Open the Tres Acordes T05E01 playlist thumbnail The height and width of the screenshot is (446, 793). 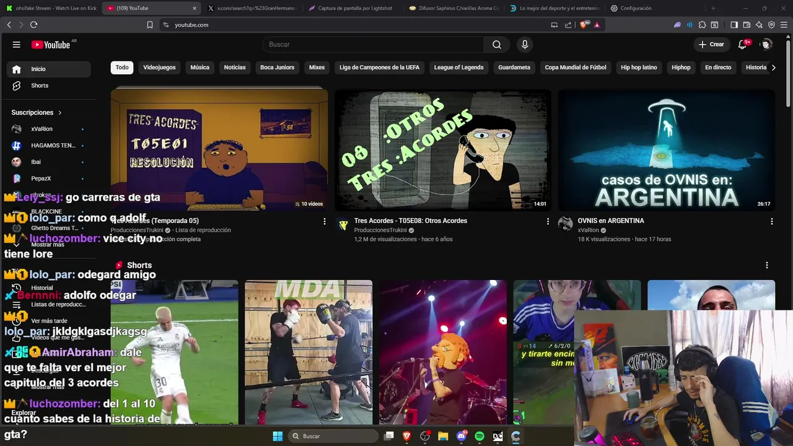[x=219, y=149]
